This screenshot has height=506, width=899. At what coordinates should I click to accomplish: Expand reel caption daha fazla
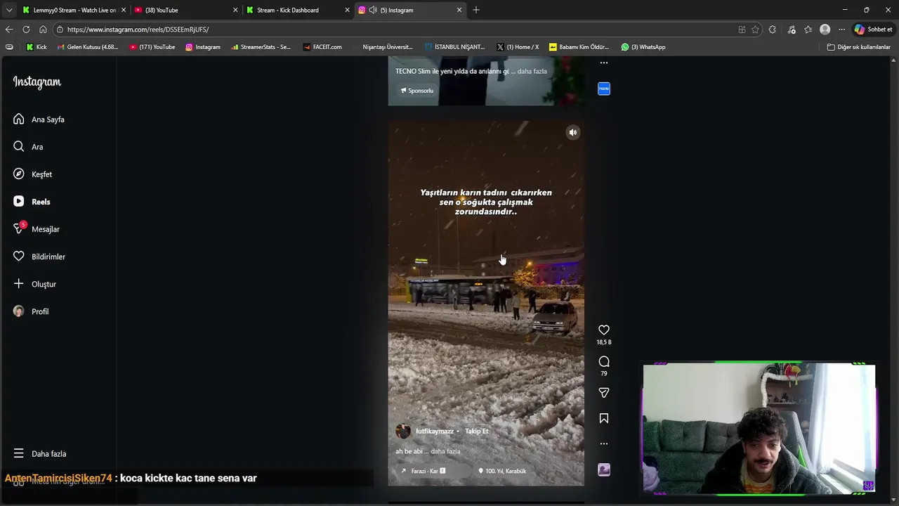click(445, 451)
